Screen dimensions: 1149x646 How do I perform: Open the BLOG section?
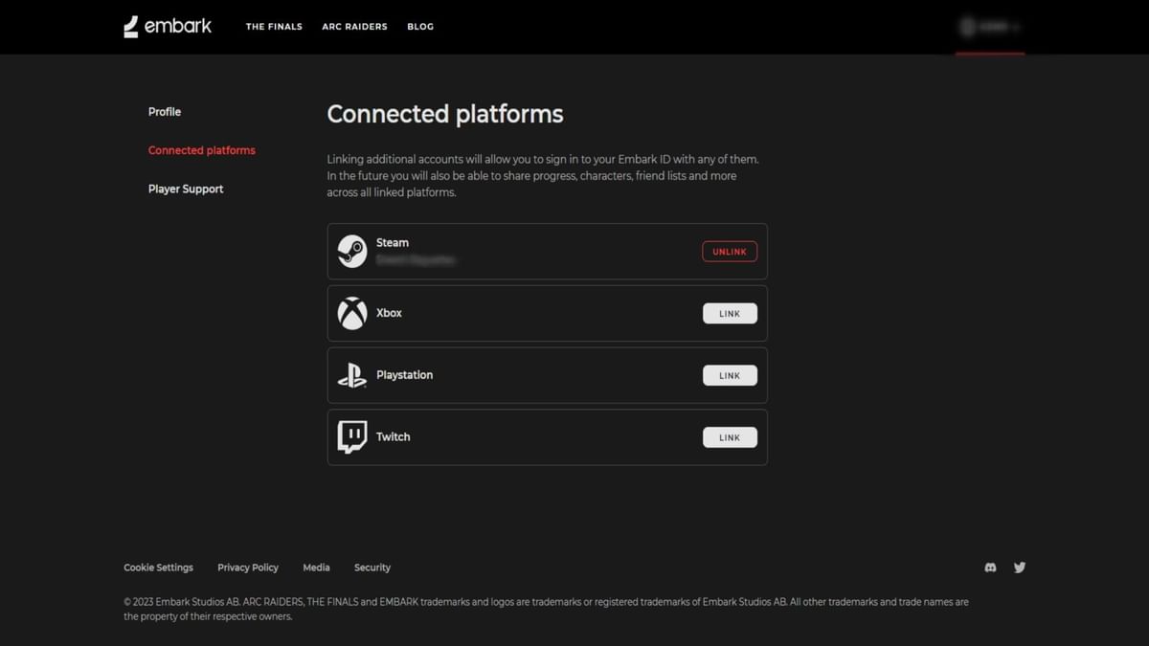420,27
